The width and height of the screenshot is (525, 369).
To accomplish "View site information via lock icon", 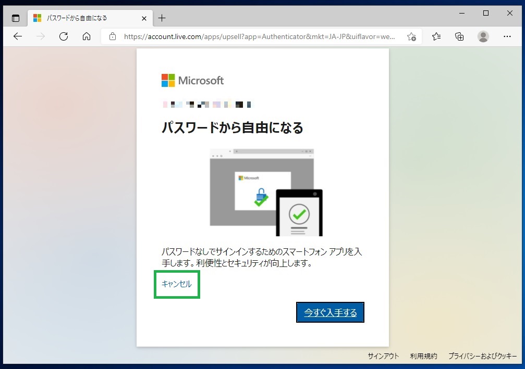I will [x=113, y=36].
